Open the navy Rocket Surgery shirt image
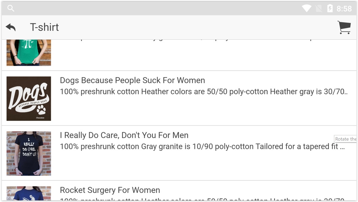 29,193
